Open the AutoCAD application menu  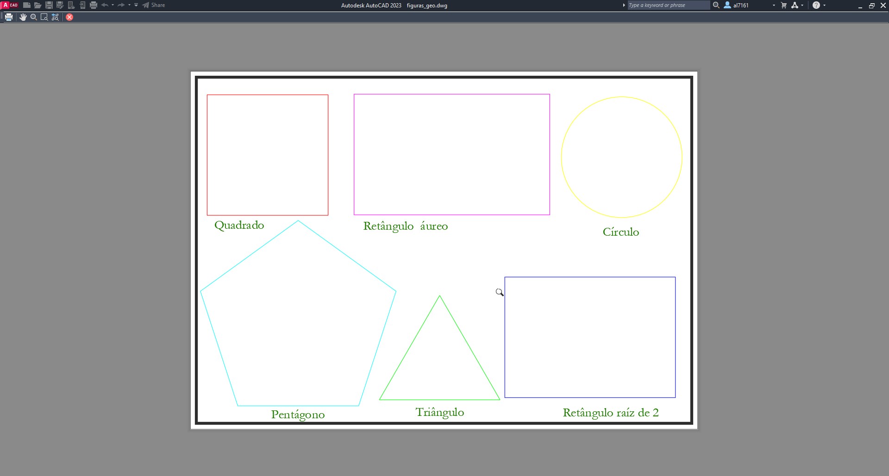[x=9, y=5]
